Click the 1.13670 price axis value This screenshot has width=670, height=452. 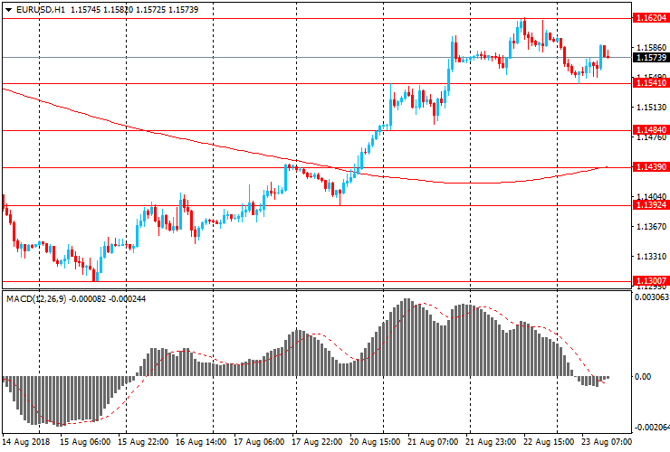(x=651, y=227)
